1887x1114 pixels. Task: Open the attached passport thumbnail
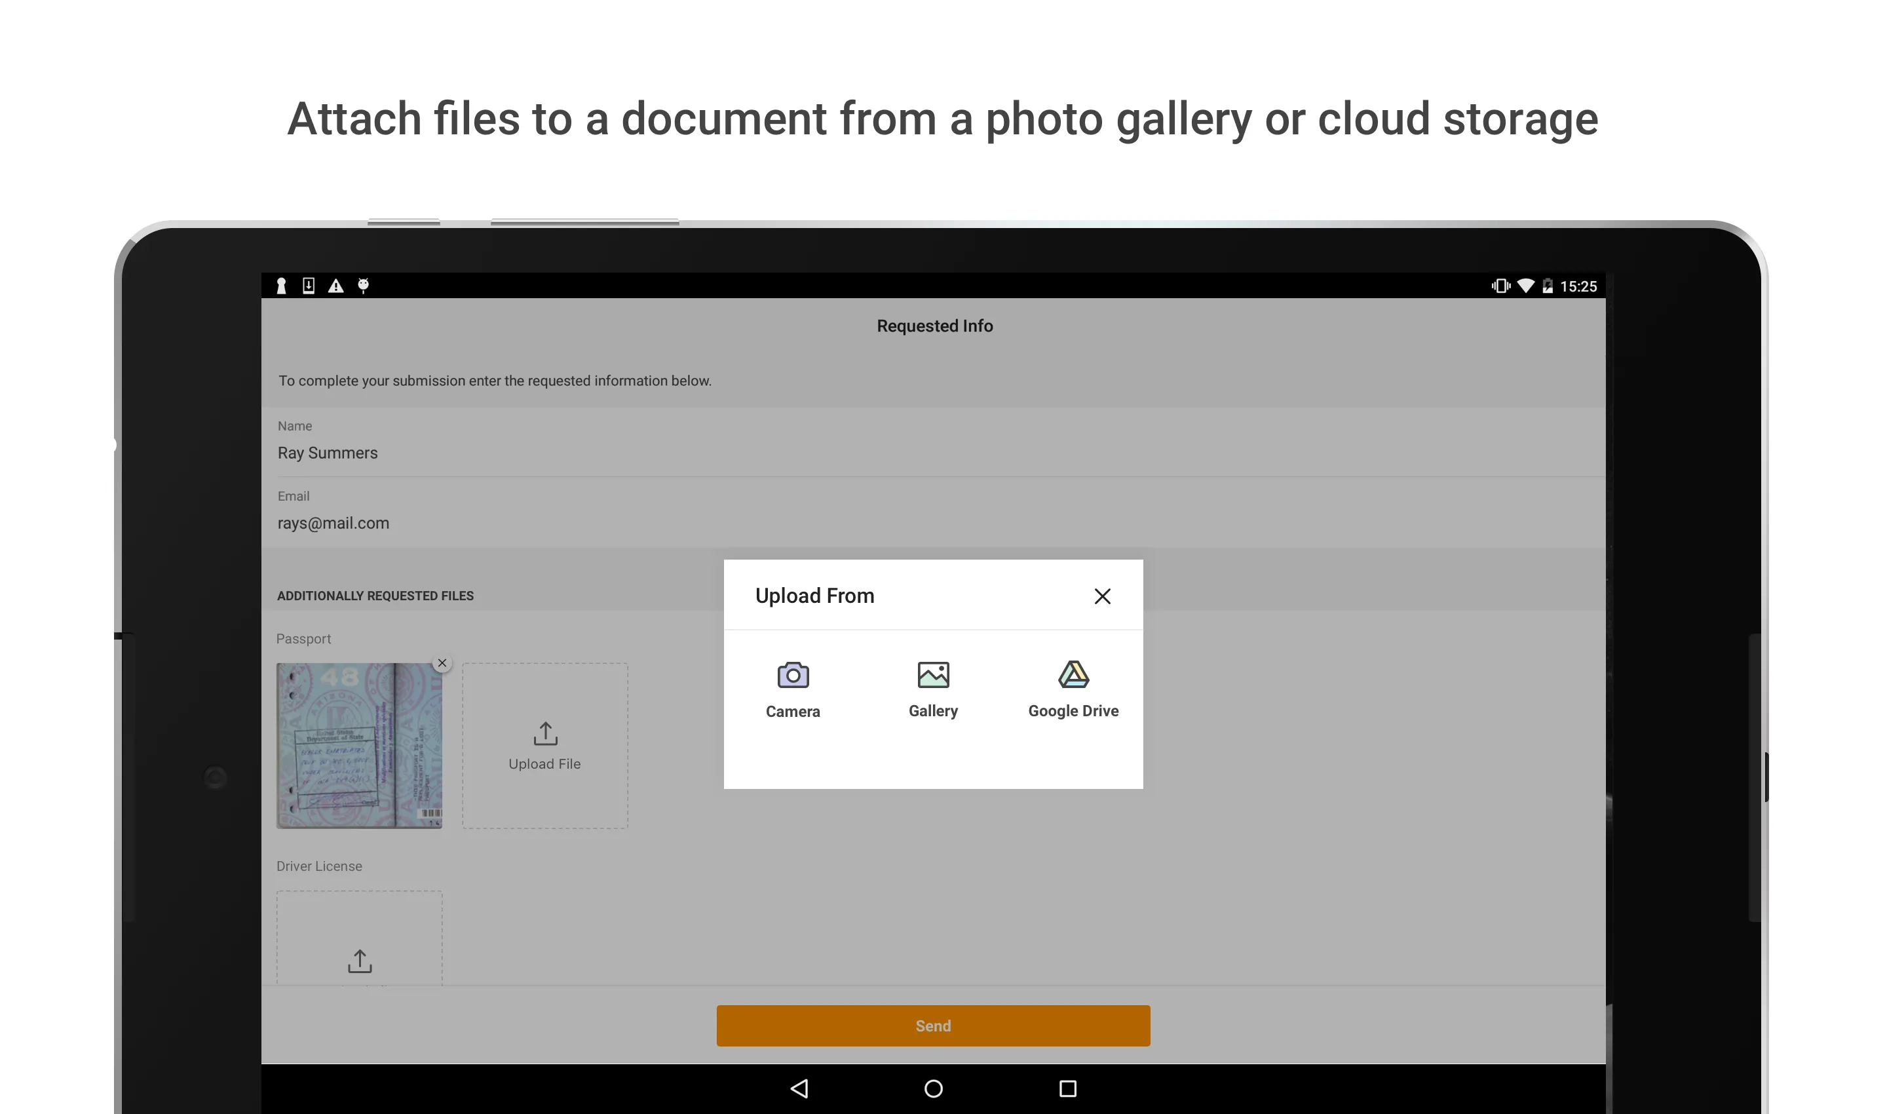click(x=360, y=746)
